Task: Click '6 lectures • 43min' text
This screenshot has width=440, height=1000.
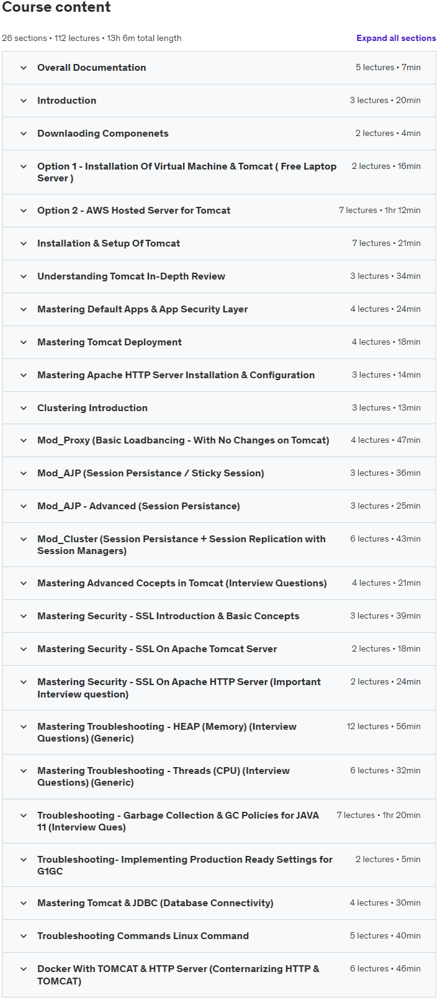Action: pos(385,539)
